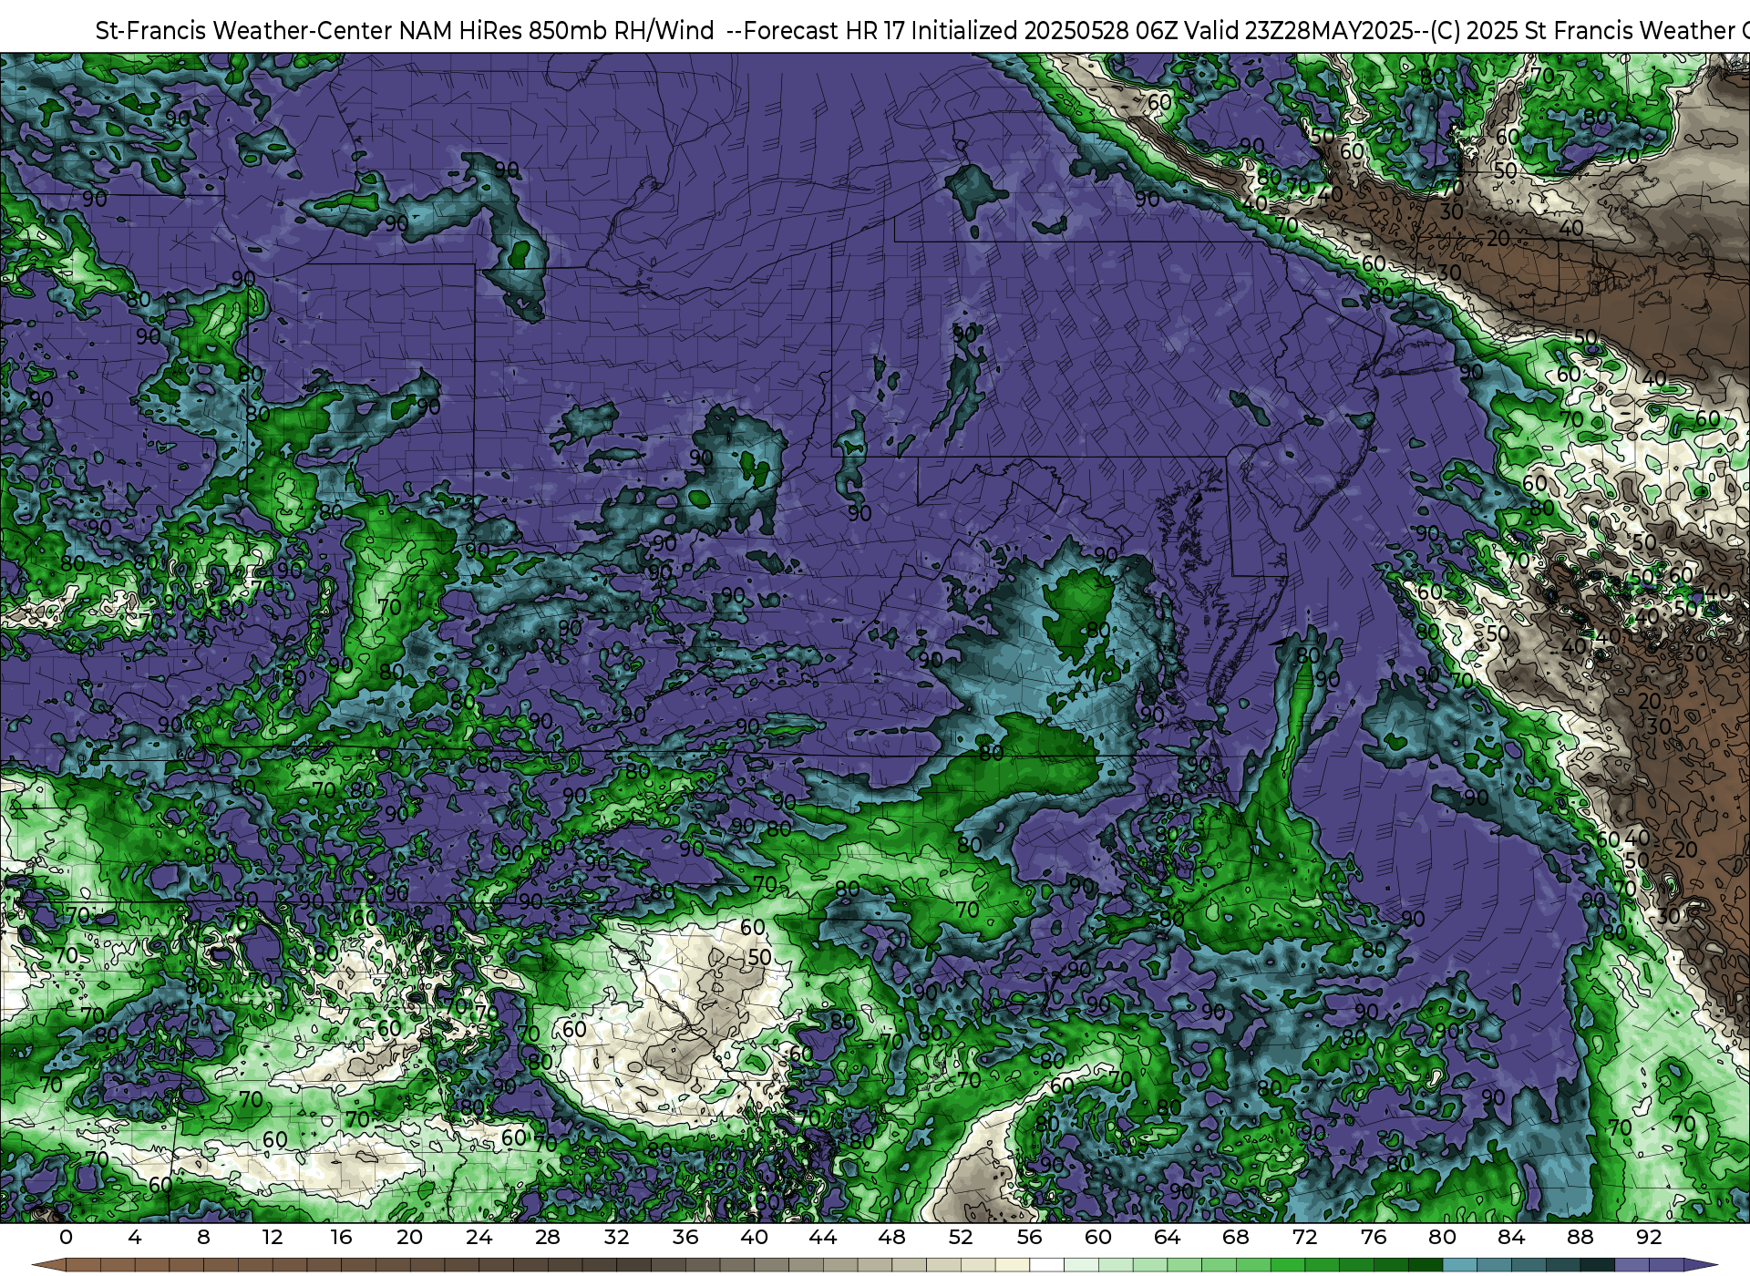This screenshot has height=1276, width=1750.
Task: Click the "48" label on the color scale
Action: [892, 1237]
